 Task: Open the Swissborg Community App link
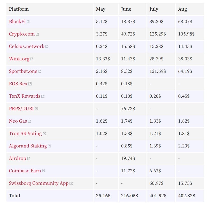pyautogui.click(x=38, y=183)
